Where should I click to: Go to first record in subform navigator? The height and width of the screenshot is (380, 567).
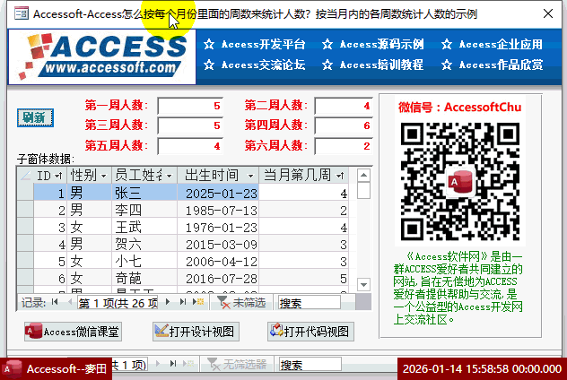click(x=56, y=303)
